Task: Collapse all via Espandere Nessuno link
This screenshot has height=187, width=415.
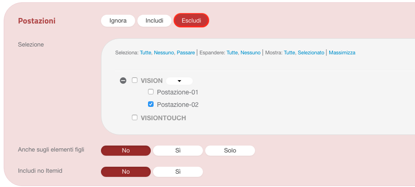Action: pos(250,53)
